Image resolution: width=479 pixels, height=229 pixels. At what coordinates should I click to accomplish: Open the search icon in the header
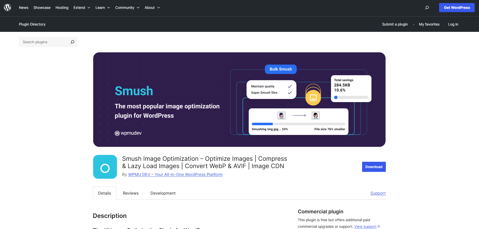[x=427, y=8]
